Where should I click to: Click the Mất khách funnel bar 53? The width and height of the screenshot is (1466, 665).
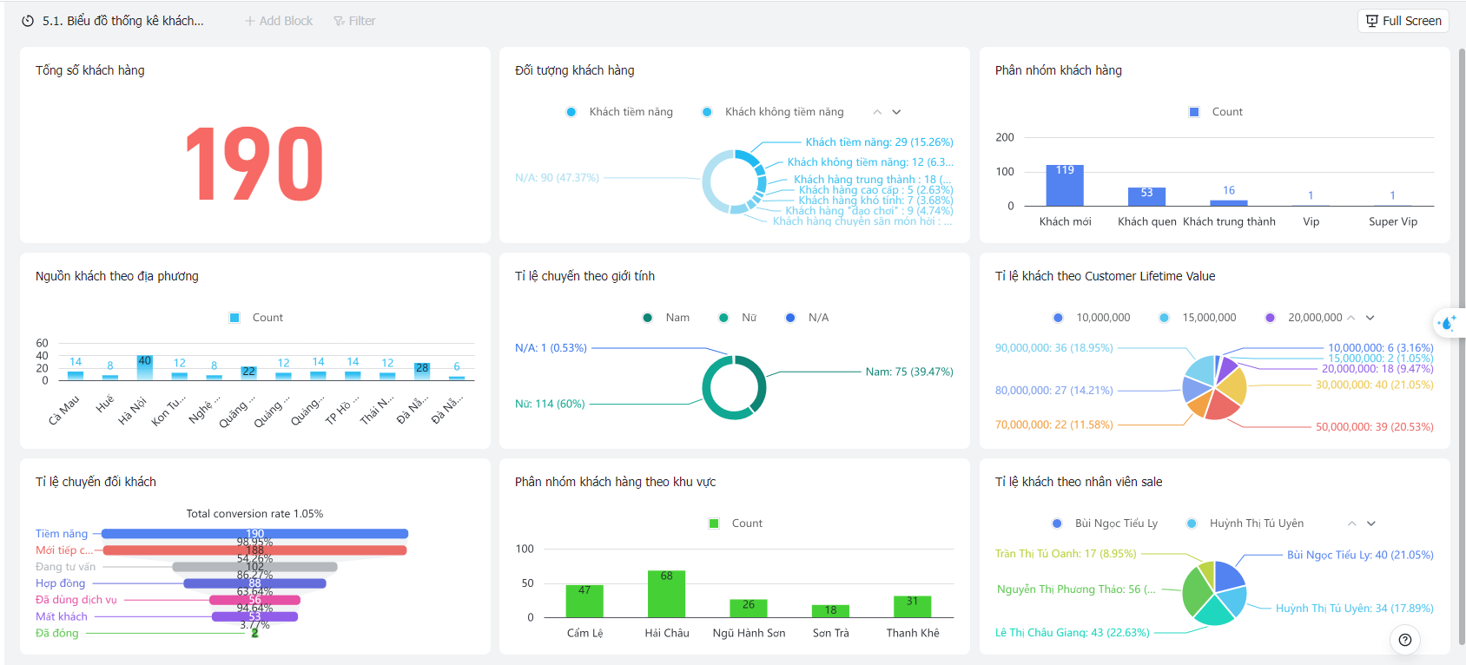(x=255, y=616)
